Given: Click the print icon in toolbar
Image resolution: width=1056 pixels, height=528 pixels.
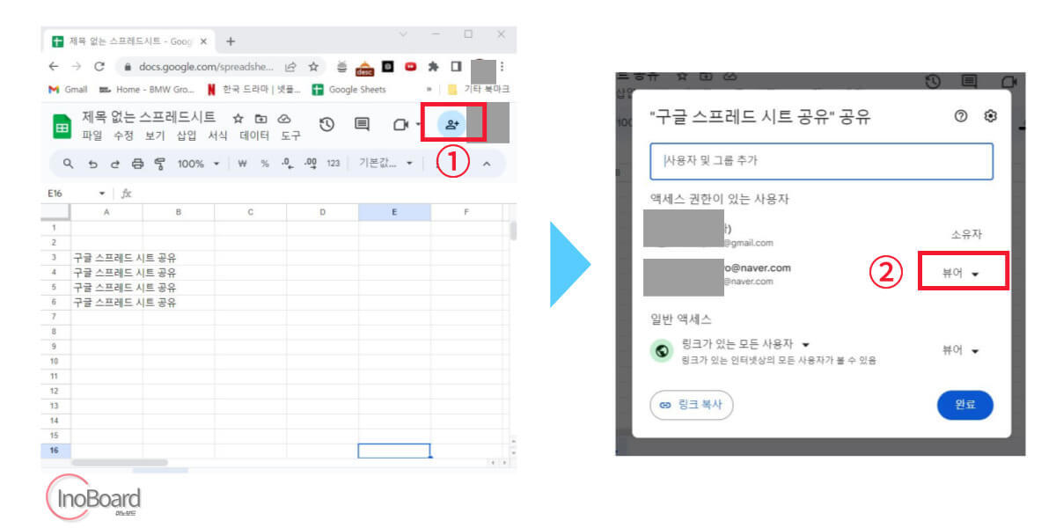Looking at the screenshot, I should [x=137, y=164].
